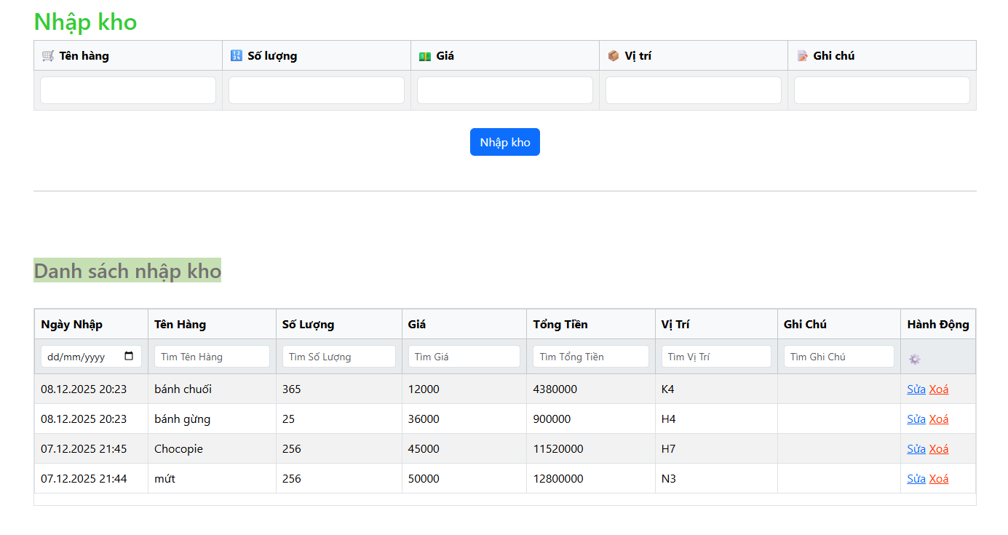Delete the mứt entry via Xoá
1008x535 pixels.
click(939, 479)
